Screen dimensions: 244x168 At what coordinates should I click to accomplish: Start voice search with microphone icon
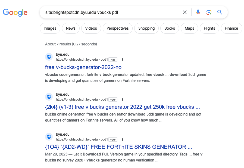coord(198,12)
